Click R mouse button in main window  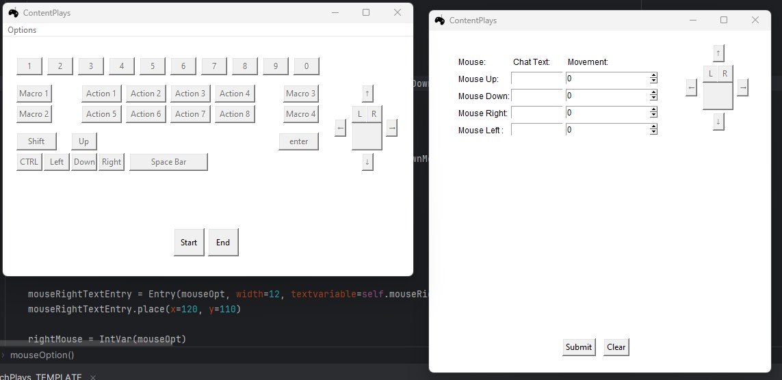pos(374,114)
